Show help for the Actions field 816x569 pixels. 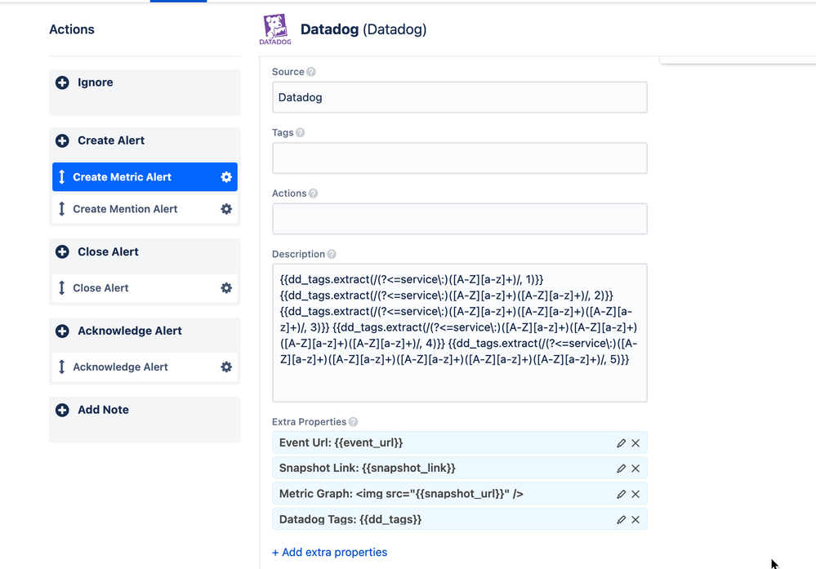click(x=314, y=194)
